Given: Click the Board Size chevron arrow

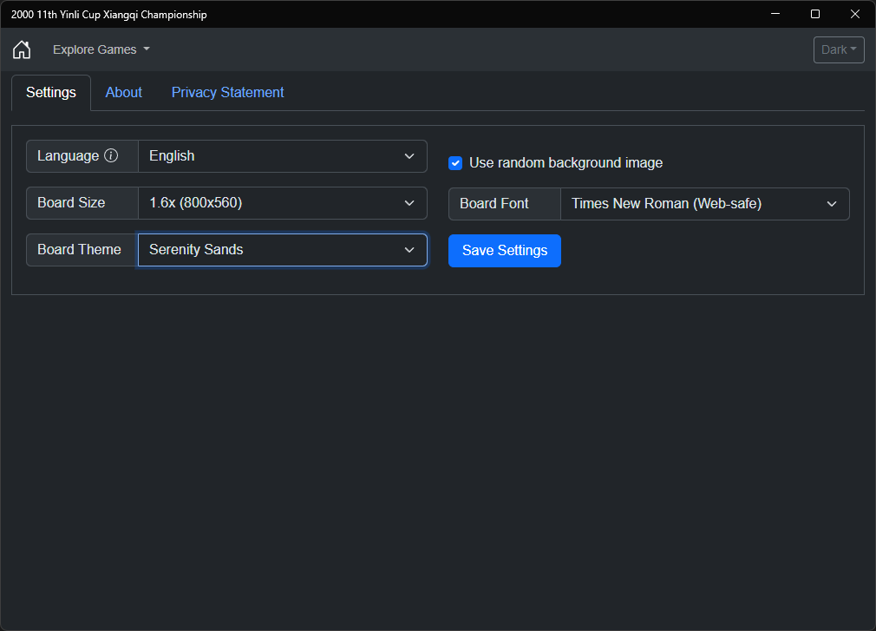Looking at the screenshot, I should click(409, 203).
